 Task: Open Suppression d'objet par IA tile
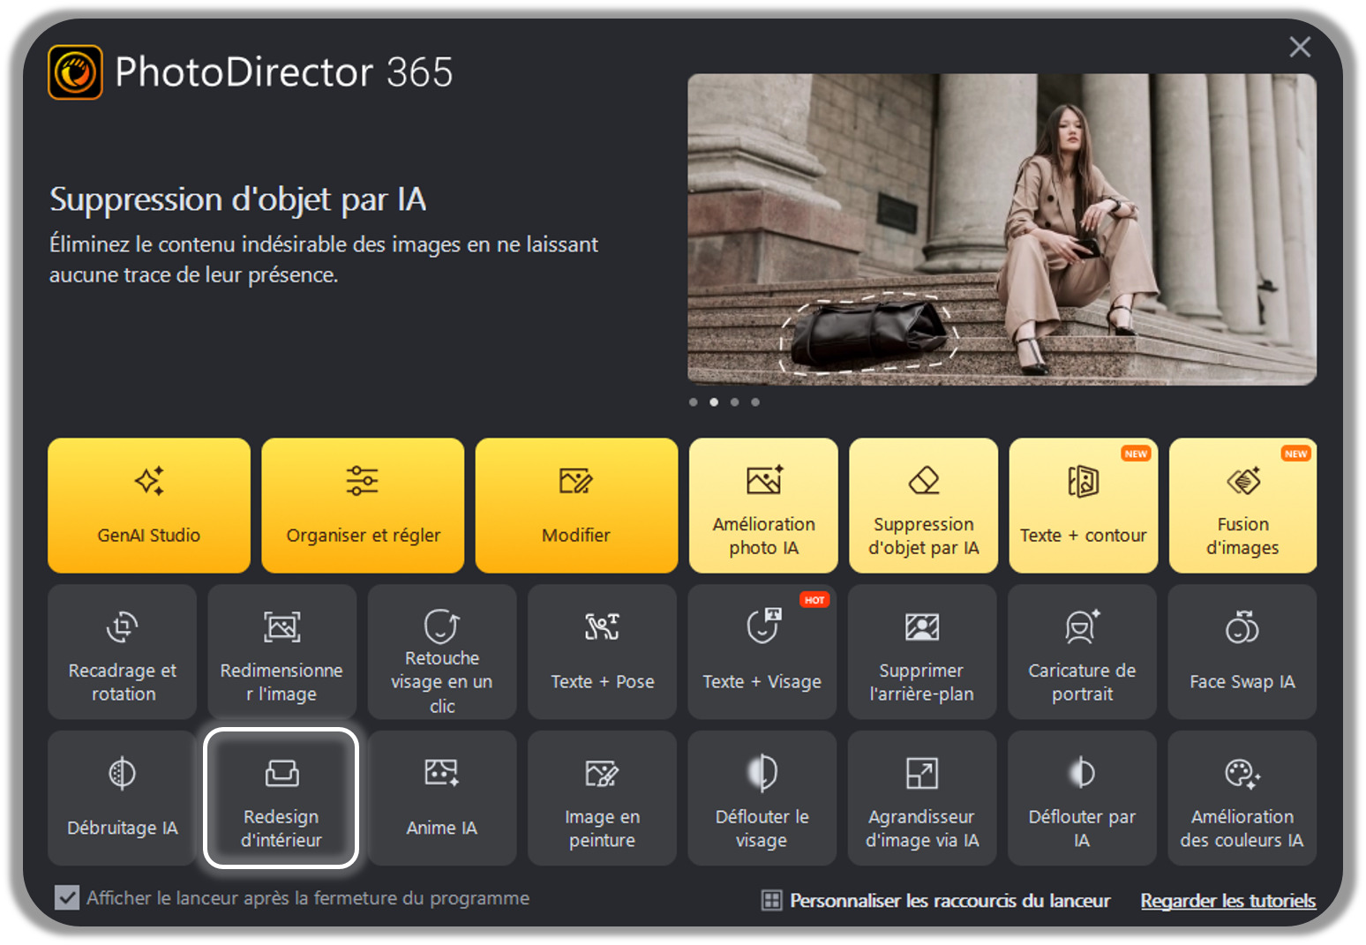pos(923,506)
